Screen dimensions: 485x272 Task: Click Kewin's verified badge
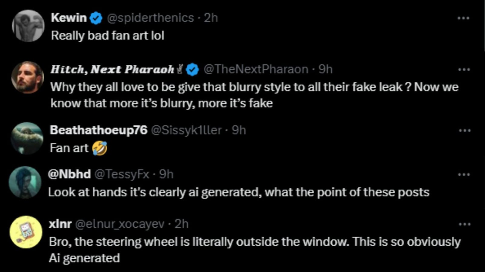click(x=96, y=18)
